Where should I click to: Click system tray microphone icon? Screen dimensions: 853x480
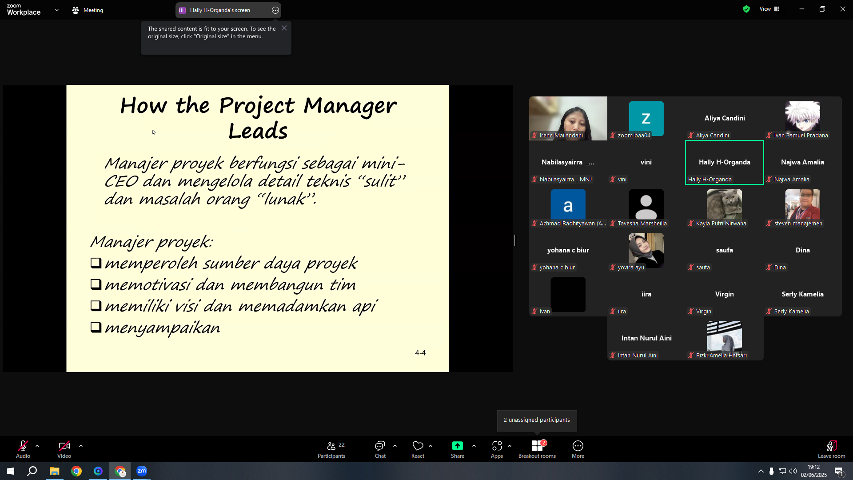pos(772,471)
